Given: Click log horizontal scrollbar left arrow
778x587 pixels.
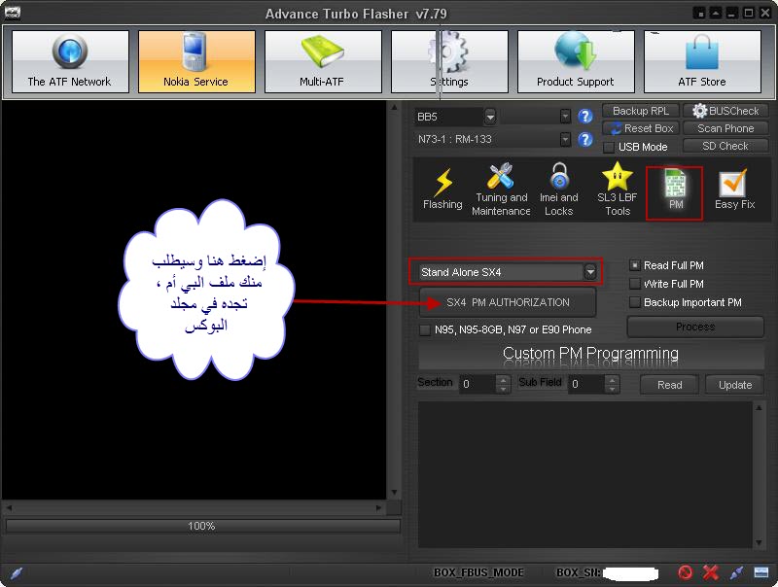Looking at the screenshot, I should click(x=9, y=507).
